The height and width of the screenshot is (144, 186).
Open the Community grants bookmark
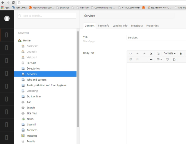[103, 7]
